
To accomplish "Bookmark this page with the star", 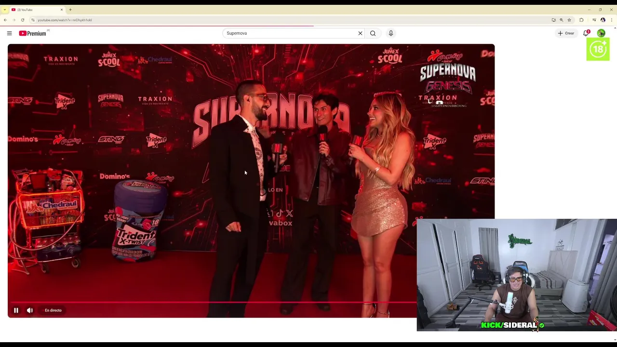I will (569, 20).
